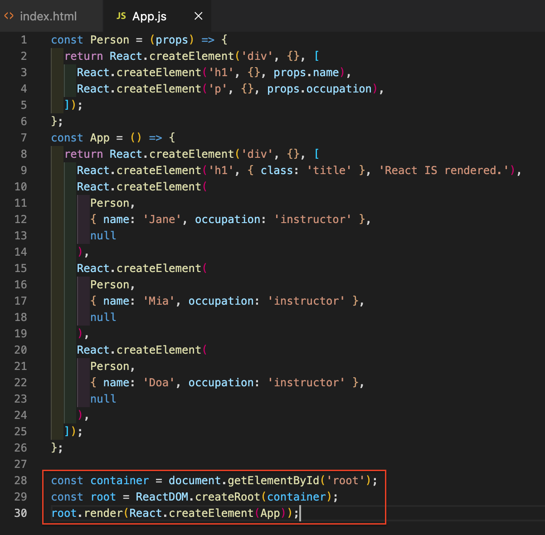Click the 'React IS rendered.' string
The height and width of the screenshot is (535, 545).
click(444, 170)
